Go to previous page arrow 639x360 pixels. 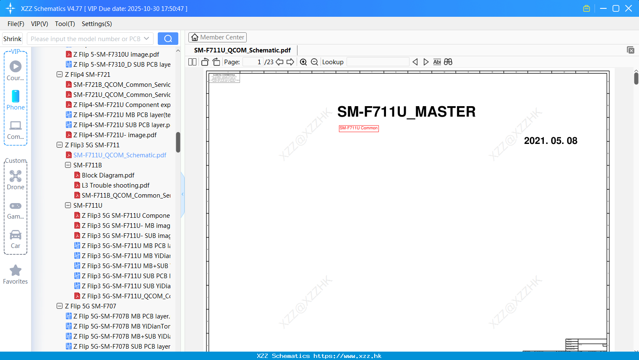[279, 62]
